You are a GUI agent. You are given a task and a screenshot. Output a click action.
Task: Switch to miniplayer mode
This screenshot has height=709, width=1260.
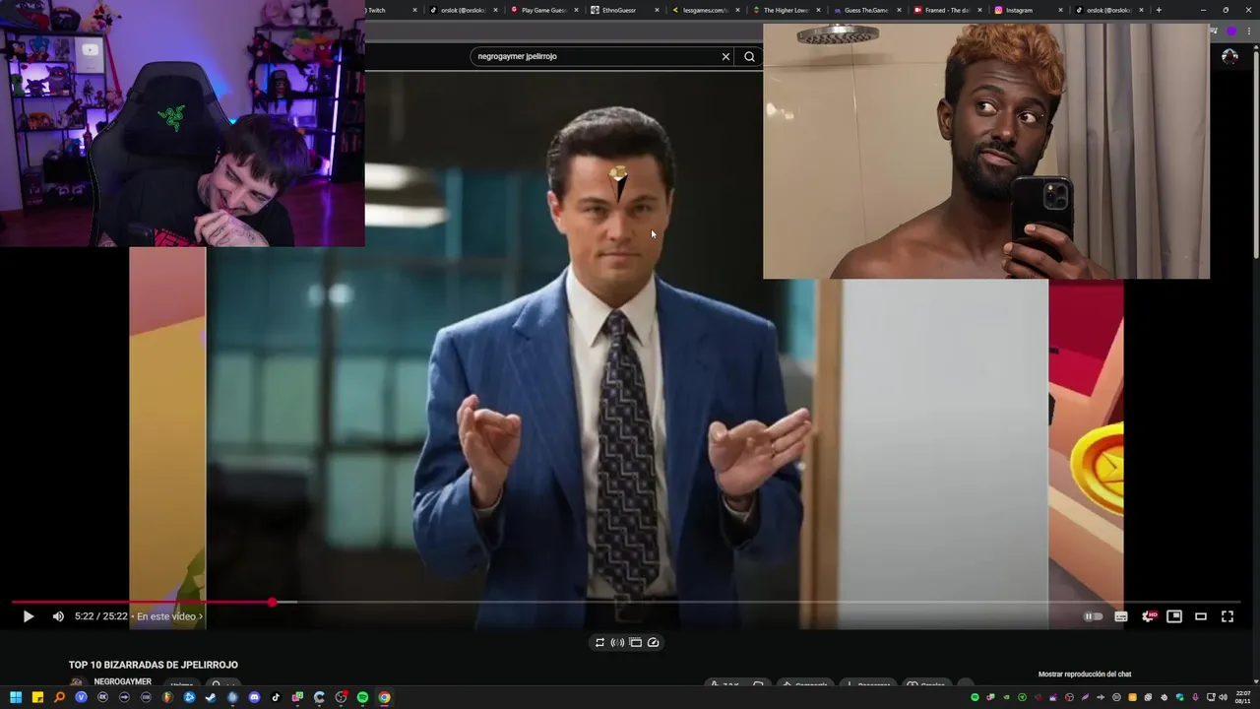1174,616
